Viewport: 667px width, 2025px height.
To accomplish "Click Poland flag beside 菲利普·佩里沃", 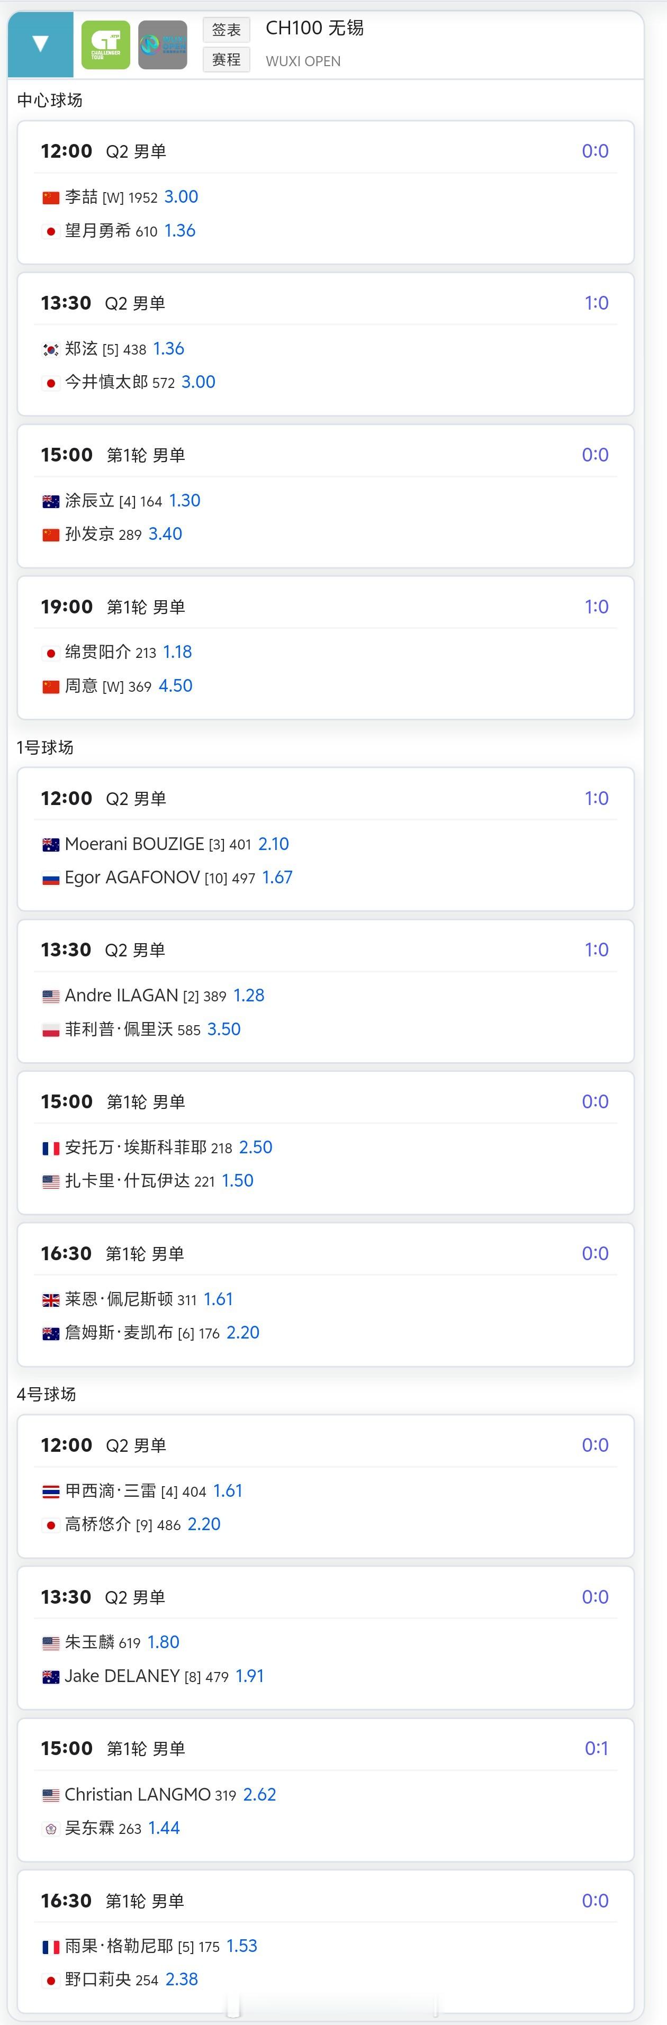I will tap(51, 1030).
